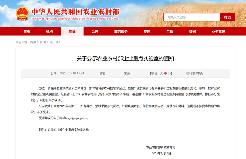Go to 首页 in the breadcrumb

33,42
